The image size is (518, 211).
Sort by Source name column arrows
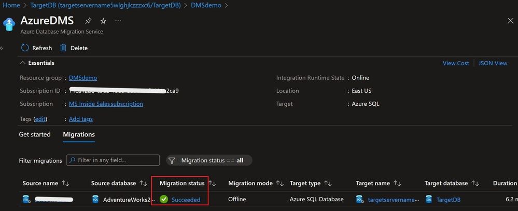65,183
